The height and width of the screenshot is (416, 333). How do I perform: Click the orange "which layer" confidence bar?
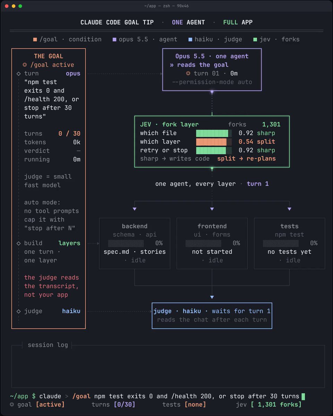pos(214,142)
